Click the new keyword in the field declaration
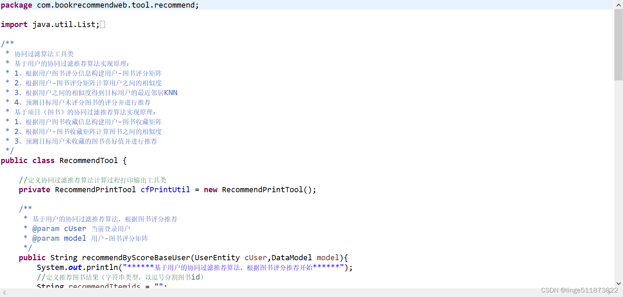Image resolution: width=623 pixels, height=297 pixels. pyautogui.click(x=210, y=190)
